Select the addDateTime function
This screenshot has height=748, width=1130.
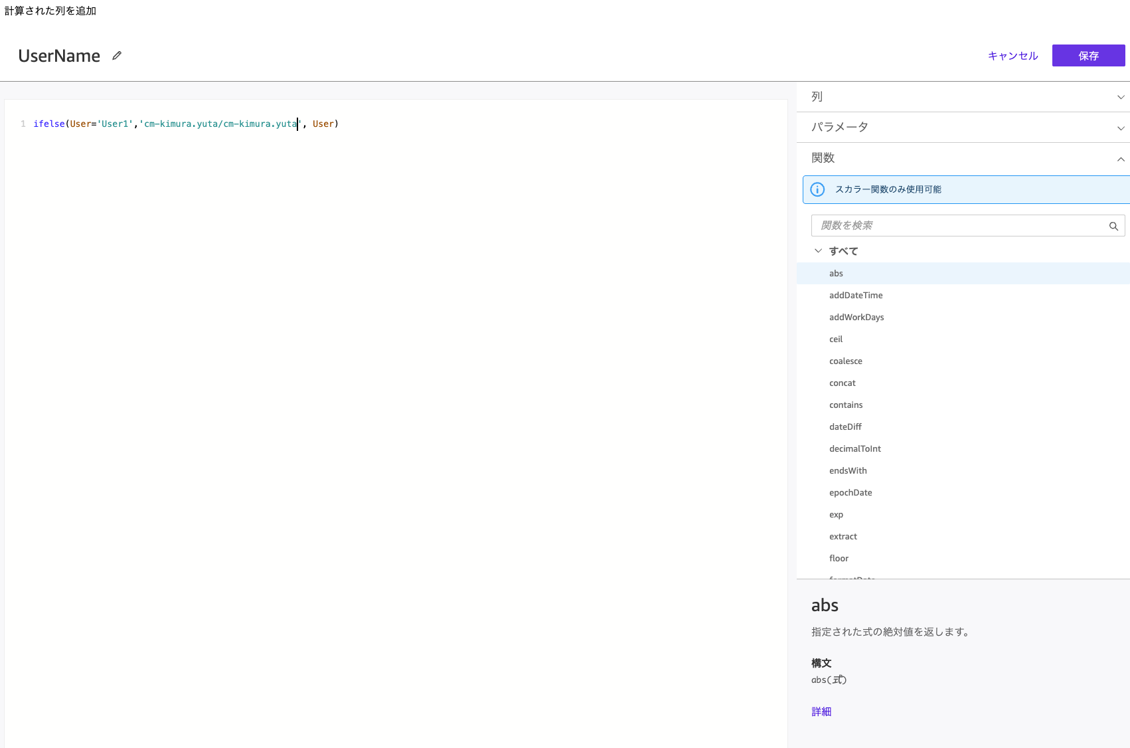point(856,295)
